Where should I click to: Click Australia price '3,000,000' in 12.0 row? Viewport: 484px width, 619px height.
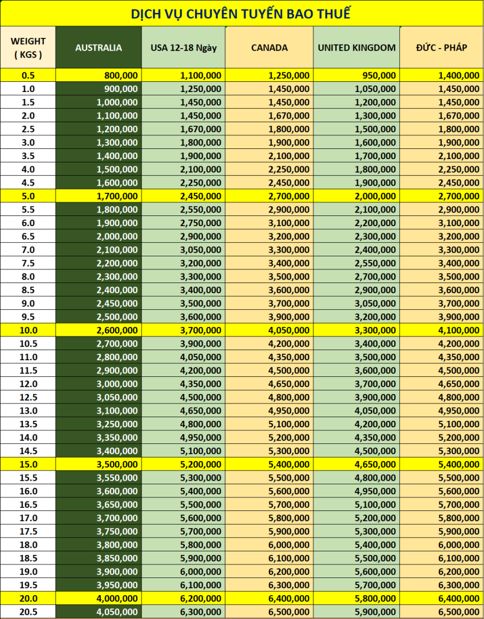coord(98,384)
